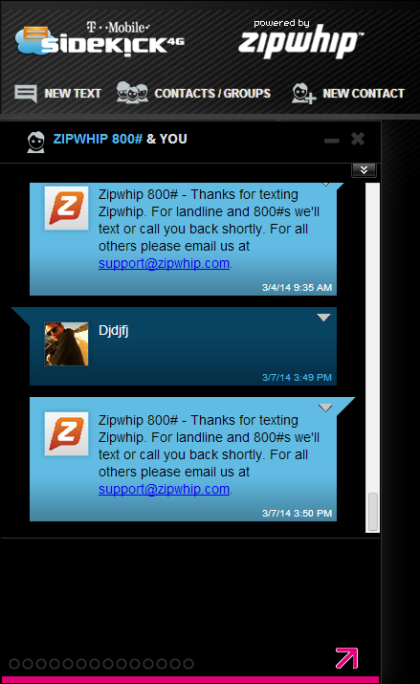
Task: Click the contact avatar beside Zipwhip 800#
Action: 35,142
